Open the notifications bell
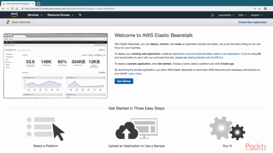The width and height of the screenshot is (273, 153). coord(212,15)
